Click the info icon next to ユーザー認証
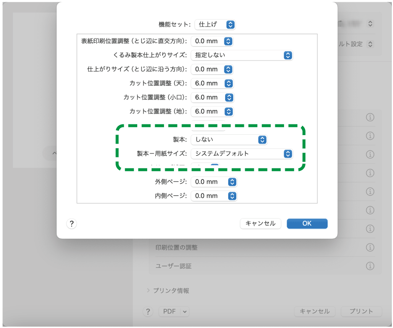Image resolution: width=393 pixels, height=328 pixels. tap(370, 266)
